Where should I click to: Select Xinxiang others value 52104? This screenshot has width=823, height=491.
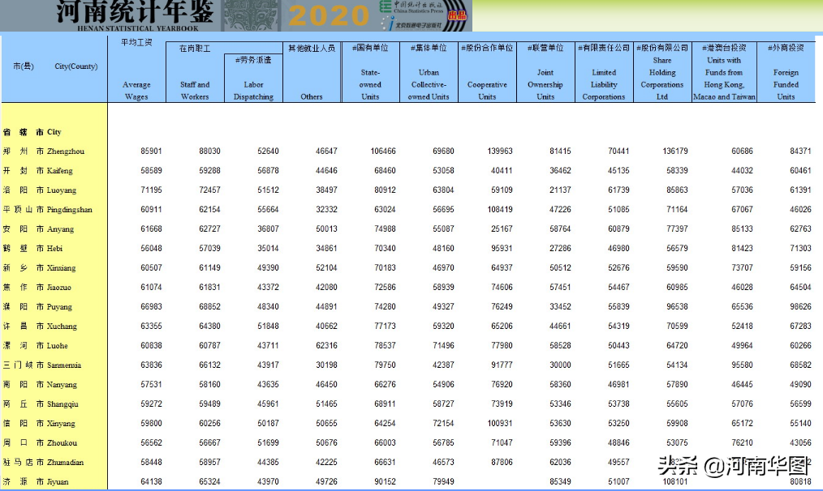[x=326, y=267]
